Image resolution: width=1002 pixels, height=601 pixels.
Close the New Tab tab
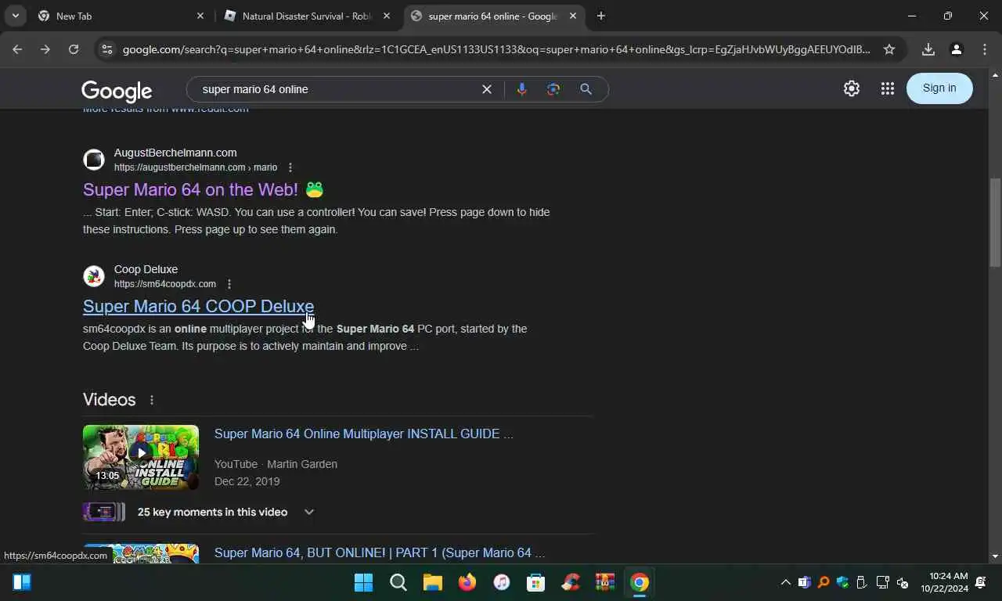pos(200,16)
